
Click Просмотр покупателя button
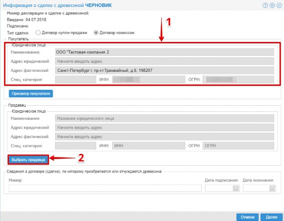pyautogui.click(x=31, y=94)
